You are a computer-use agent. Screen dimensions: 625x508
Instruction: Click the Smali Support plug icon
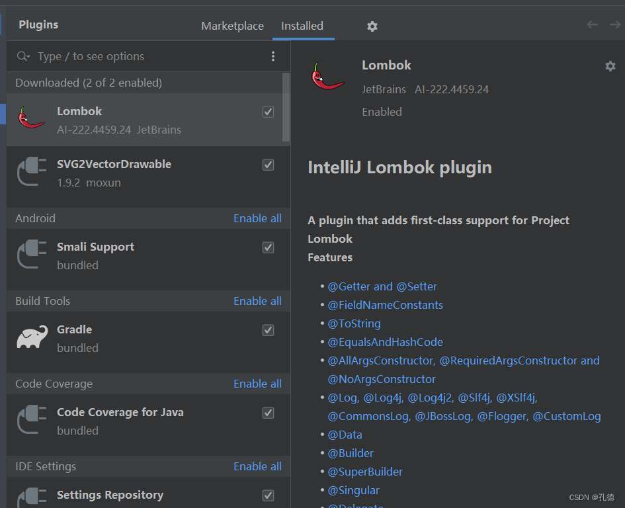pyautogui.click(x=32, y=253)
